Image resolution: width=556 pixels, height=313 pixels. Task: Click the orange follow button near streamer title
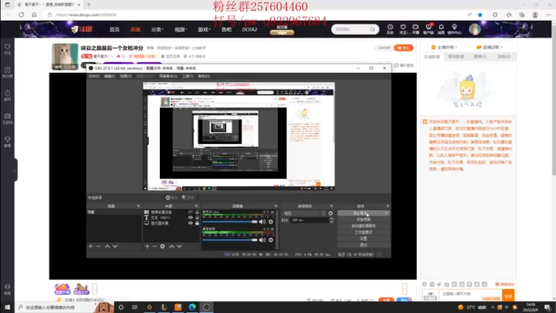(x=404, y=48)
